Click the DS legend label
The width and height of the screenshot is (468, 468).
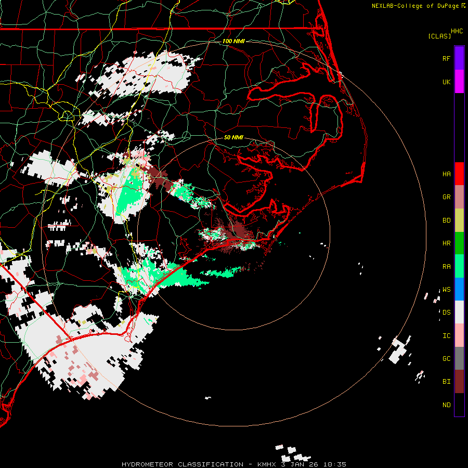446,313
